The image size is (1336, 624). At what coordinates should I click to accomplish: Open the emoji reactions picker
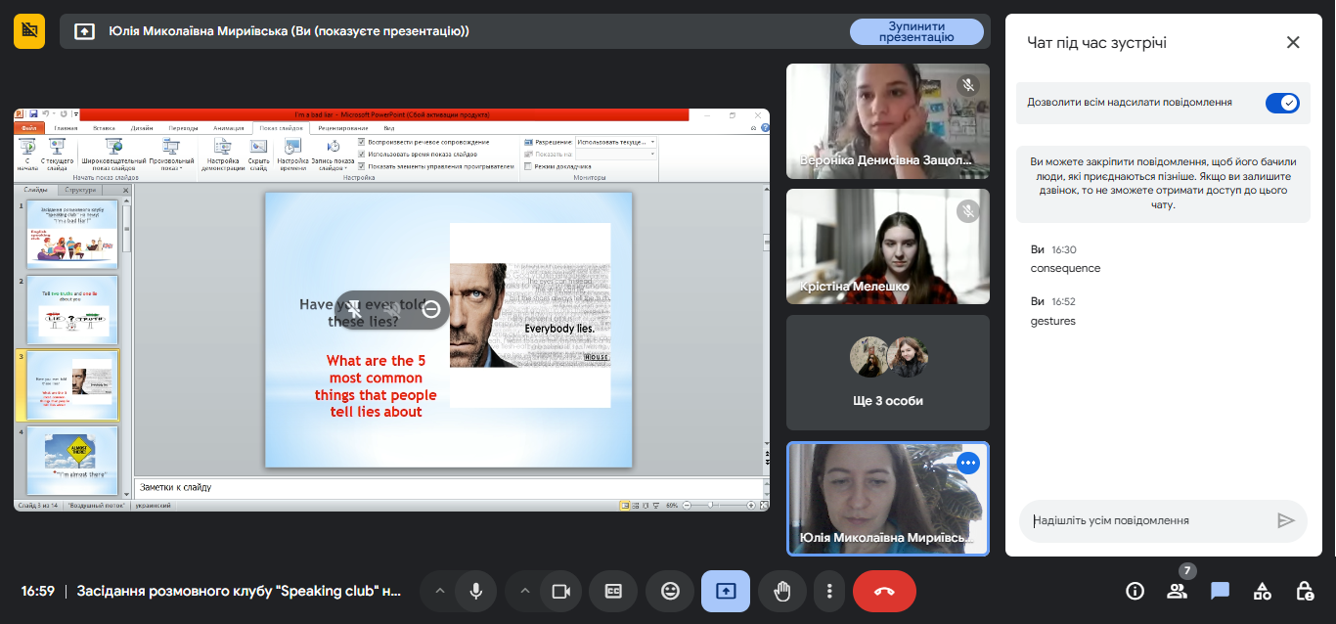click(x=670, y=591)
